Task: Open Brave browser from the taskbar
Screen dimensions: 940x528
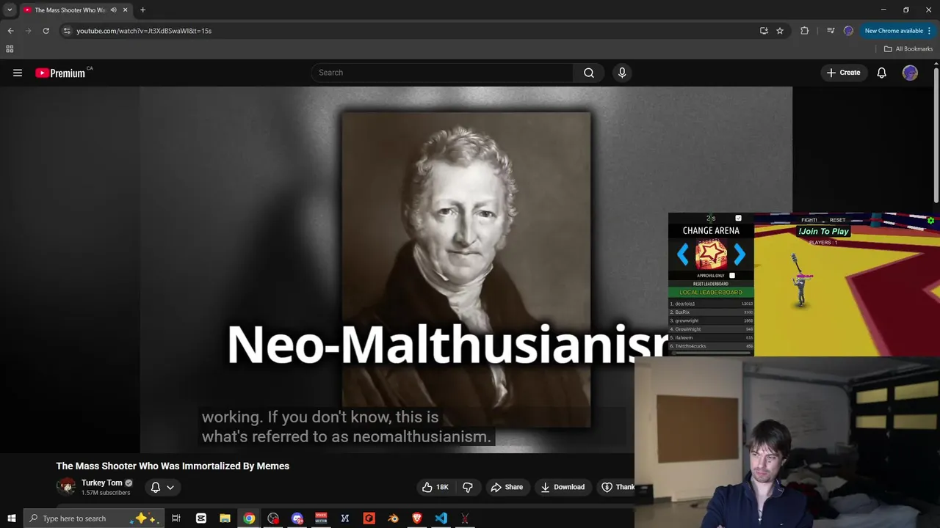Action: [x=417, y=518]
